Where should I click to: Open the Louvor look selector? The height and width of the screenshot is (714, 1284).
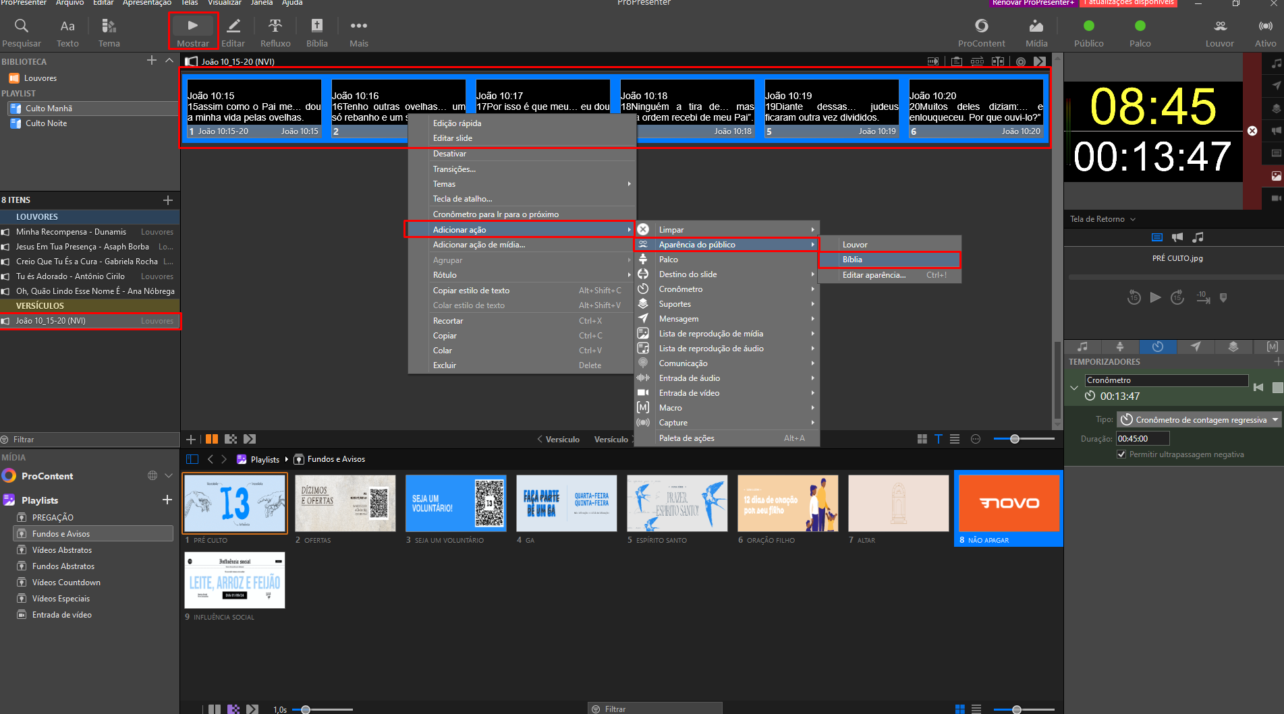click(1220, 32)
